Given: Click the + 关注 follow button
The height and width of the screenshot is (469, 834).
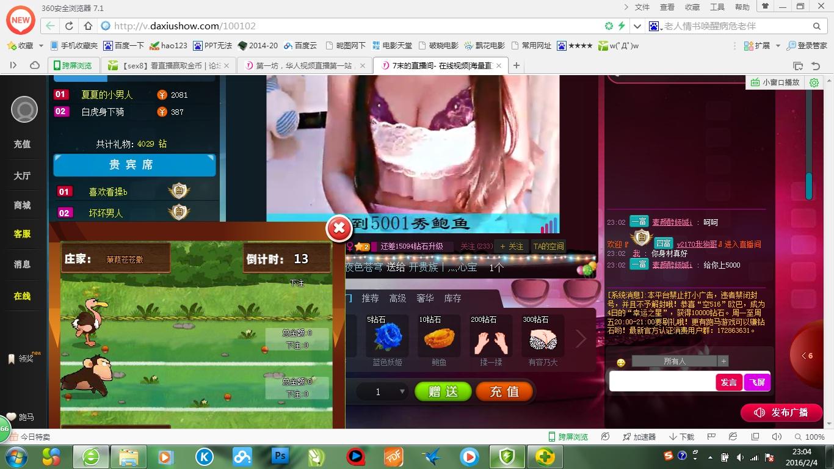Looking at the screenshot, I should pyautogui.click(x=512, y=246).
